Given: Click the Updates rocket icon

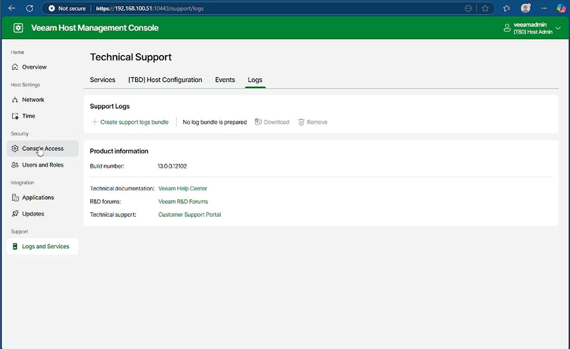Looking at the screenshot, I should tap(15, 214).
